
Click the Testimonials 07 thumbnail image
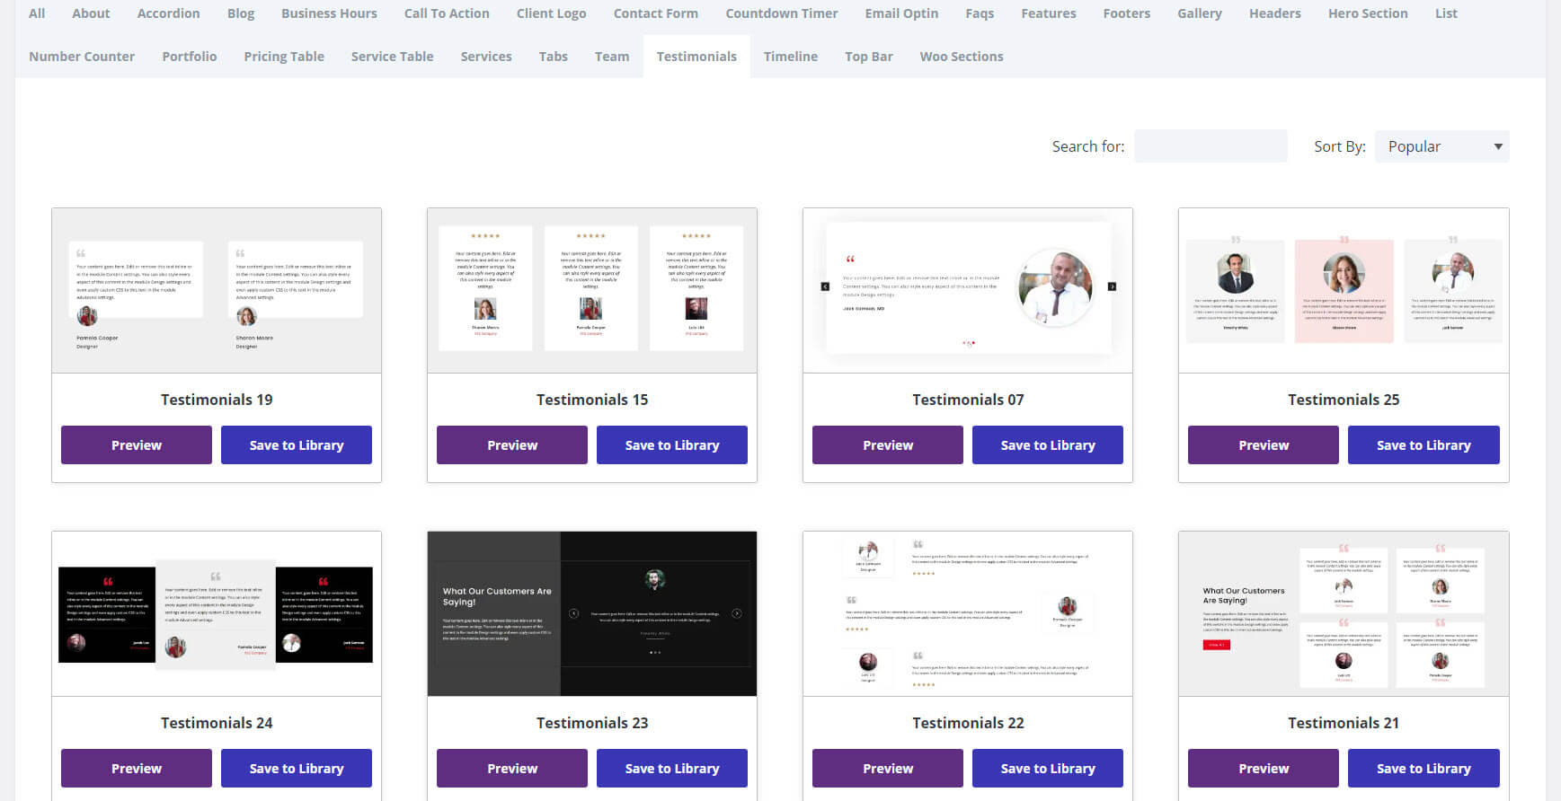pos(968,291)
